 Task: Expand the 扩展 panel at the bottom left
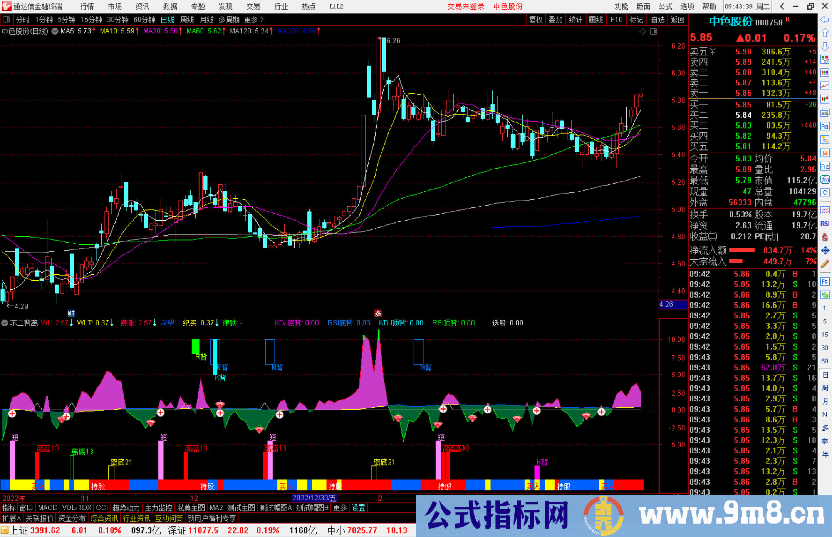click(x=12, y=518)
